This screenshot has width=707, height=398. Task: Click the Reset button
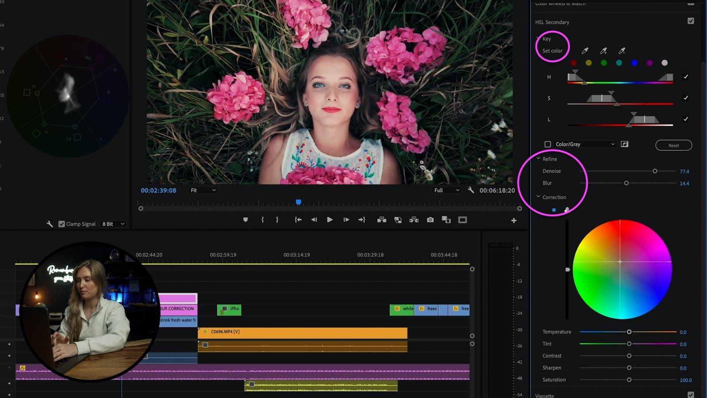[673, 145]
